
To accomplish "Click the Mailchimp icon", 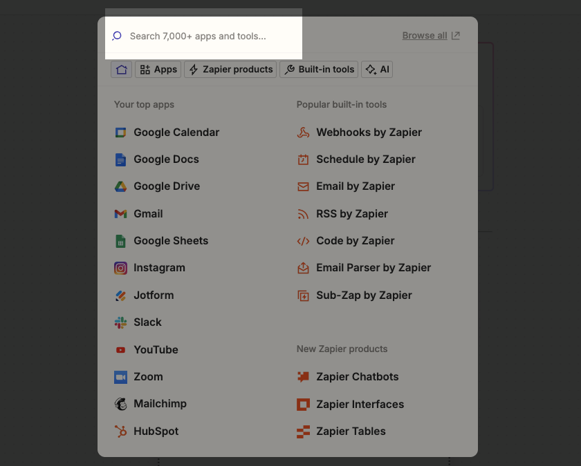I will pos(120,404).
